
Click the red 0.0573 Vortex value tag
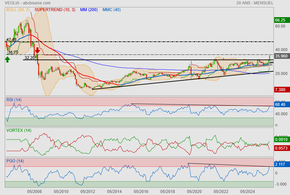click(282, 148)
